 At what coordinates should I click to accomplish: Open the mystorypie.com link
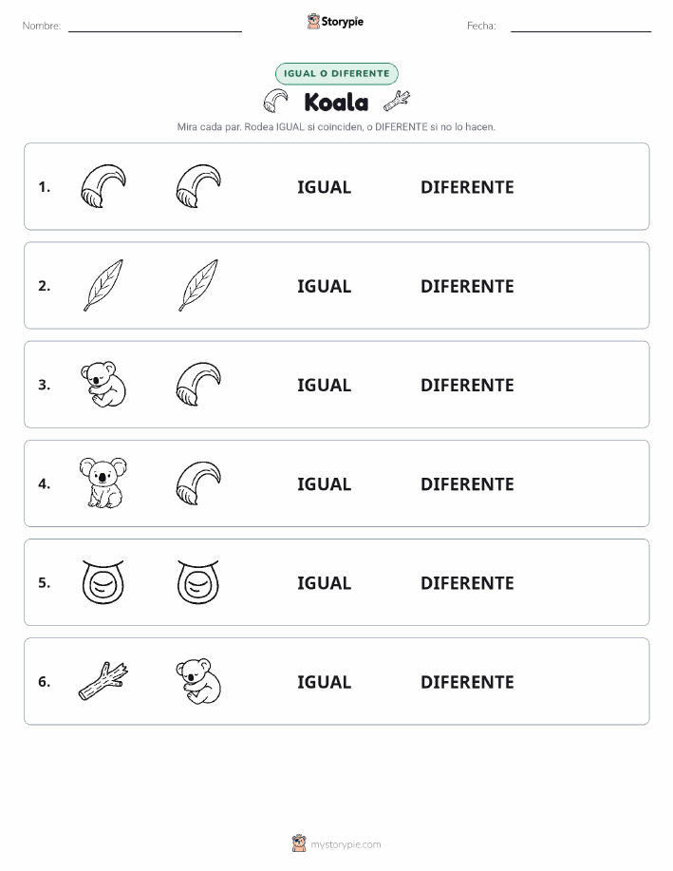point(336,843)
